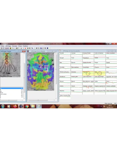The image size is (117, 151).
Task: Click the pale yellow last toolbar icon
Action: tap(49, 48)
